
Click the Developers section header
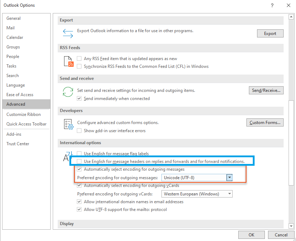coord(171,111)
